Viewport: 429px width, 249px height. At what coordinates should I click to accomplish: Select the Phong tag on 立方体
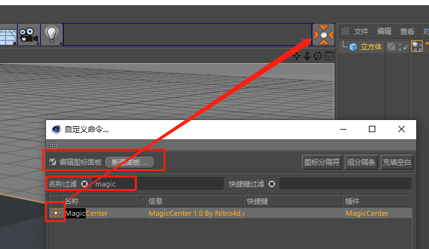[417, 46]
